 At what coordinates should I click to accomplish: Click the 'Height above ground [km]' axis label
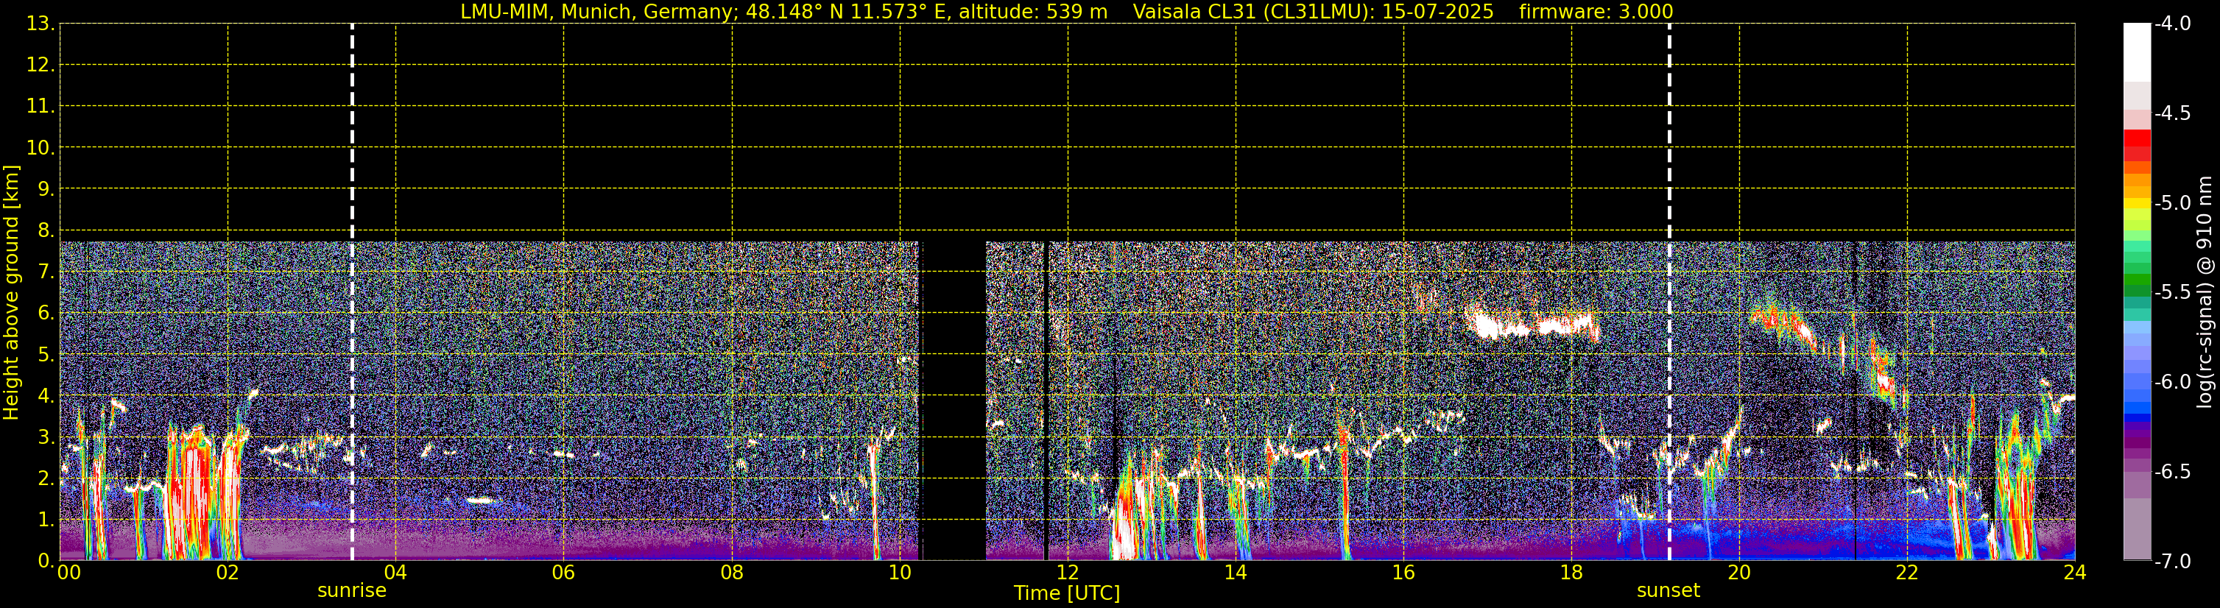[x=11, y=293]
